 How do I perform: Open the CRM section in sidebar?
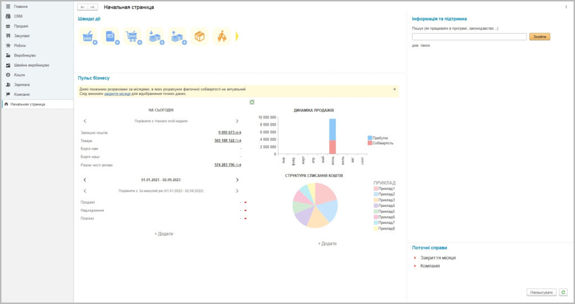[18, 16]
